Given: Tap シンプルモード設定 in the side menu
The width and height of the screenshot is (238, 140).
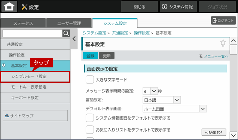Looking at the screenshot, I should [x=35, y=76].
